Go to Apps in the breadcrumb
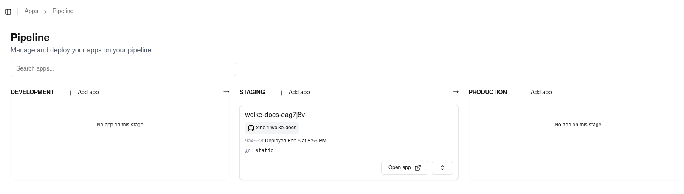Viewport: 684px width, 194px height. (31, 11)
